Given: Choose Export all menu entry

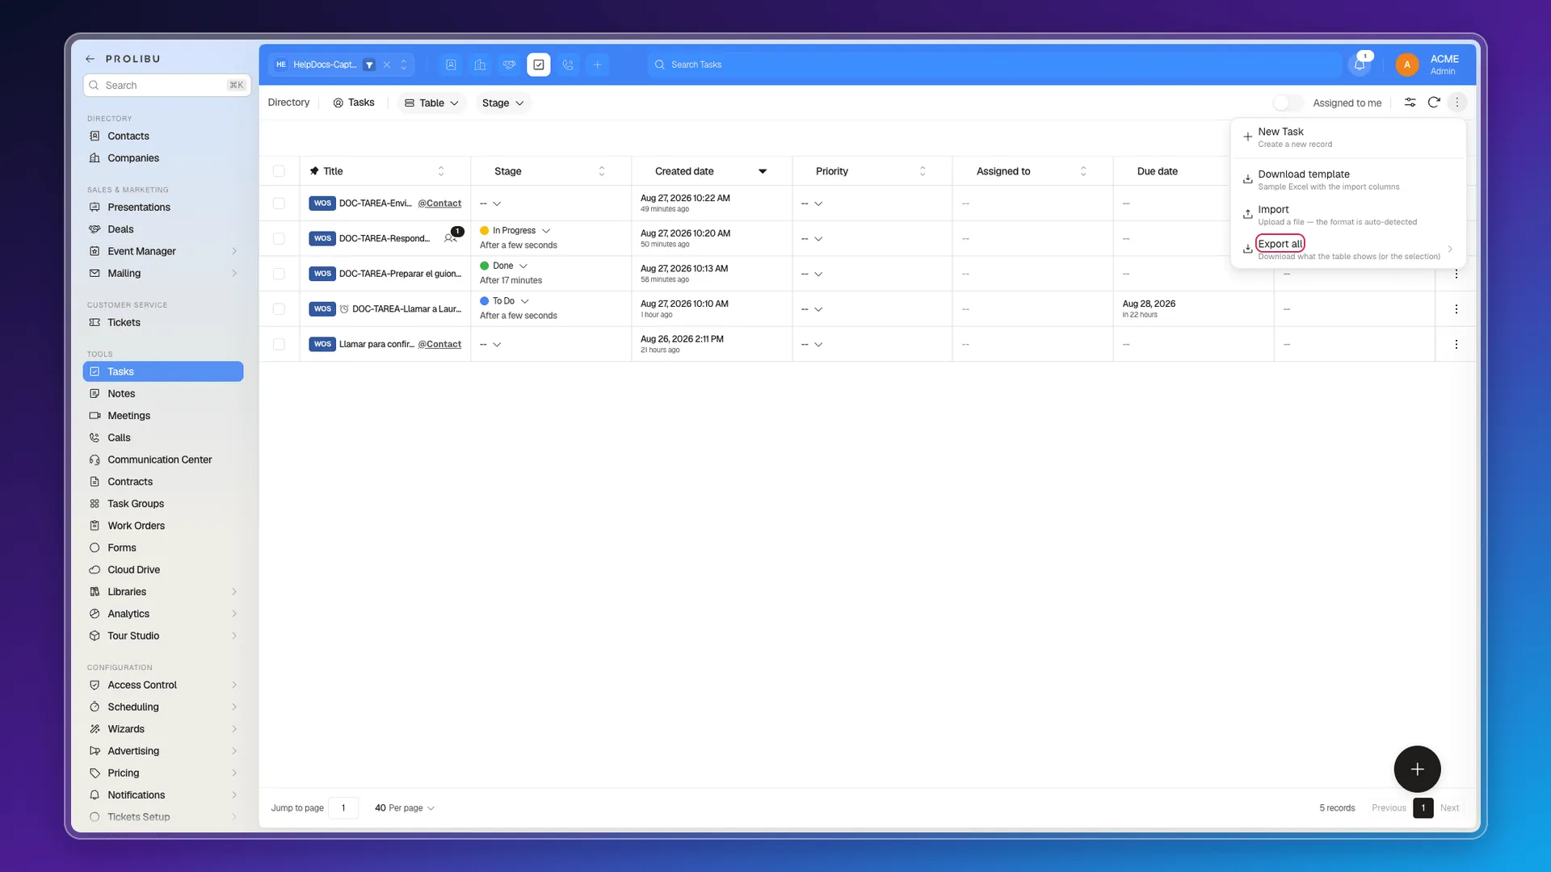Looking at the screenshot, I should [1347, 249].
